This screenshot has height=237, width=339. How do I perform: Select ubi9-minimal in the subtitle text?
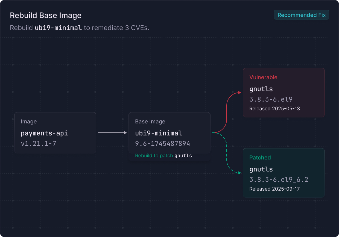pyautogui.click(x=58, y=28)
